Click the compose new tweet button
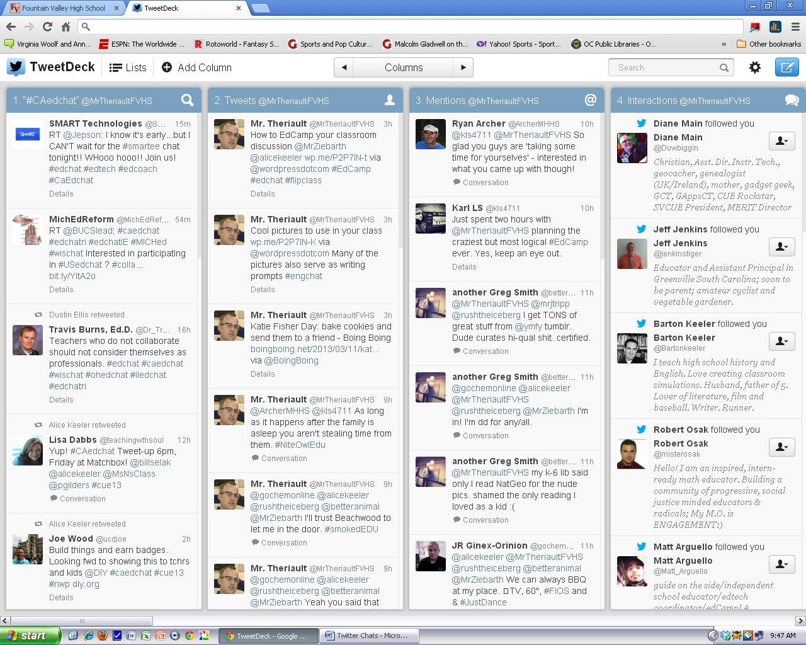806x645 pixels. (x=786, y=67)
